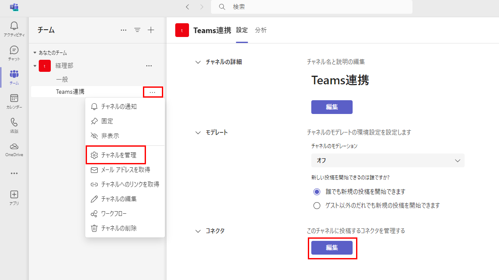Choose メール アドレスを取得 menu item
This screenshot has height=280, width=499.
pos(125,170)
